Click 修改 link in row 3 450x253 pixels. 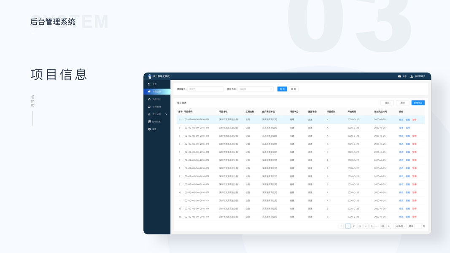coord(401,136)
